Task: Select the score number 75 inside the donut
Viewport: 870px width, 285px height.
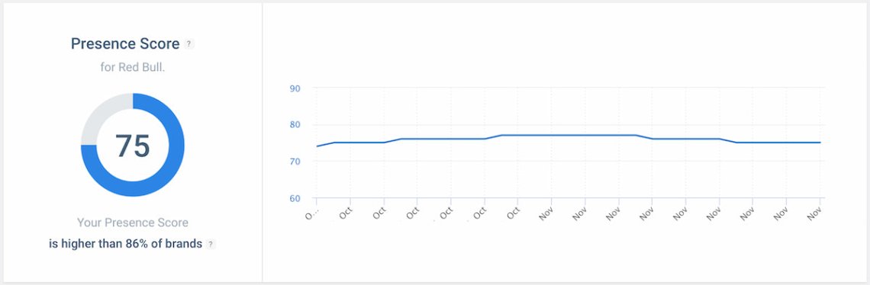Action: tap(133, 146)
